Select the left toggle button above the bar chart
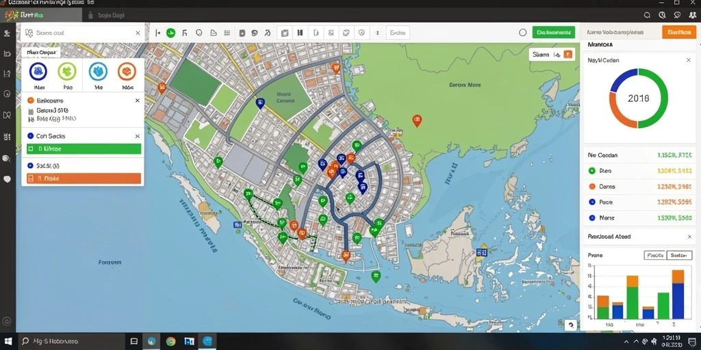701x350 pixels. [654, 256]
